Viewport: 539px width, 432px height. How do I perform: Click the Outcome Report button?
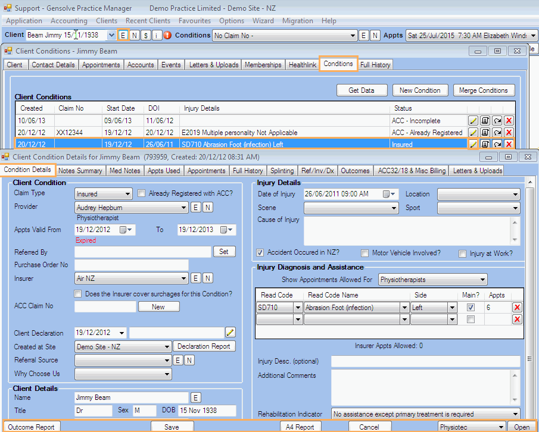coord(32,427)
